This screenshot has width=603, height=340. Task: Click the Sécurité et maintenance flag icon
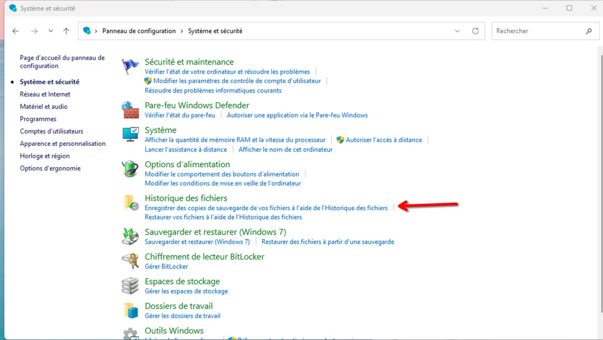[x=130, y=66]
